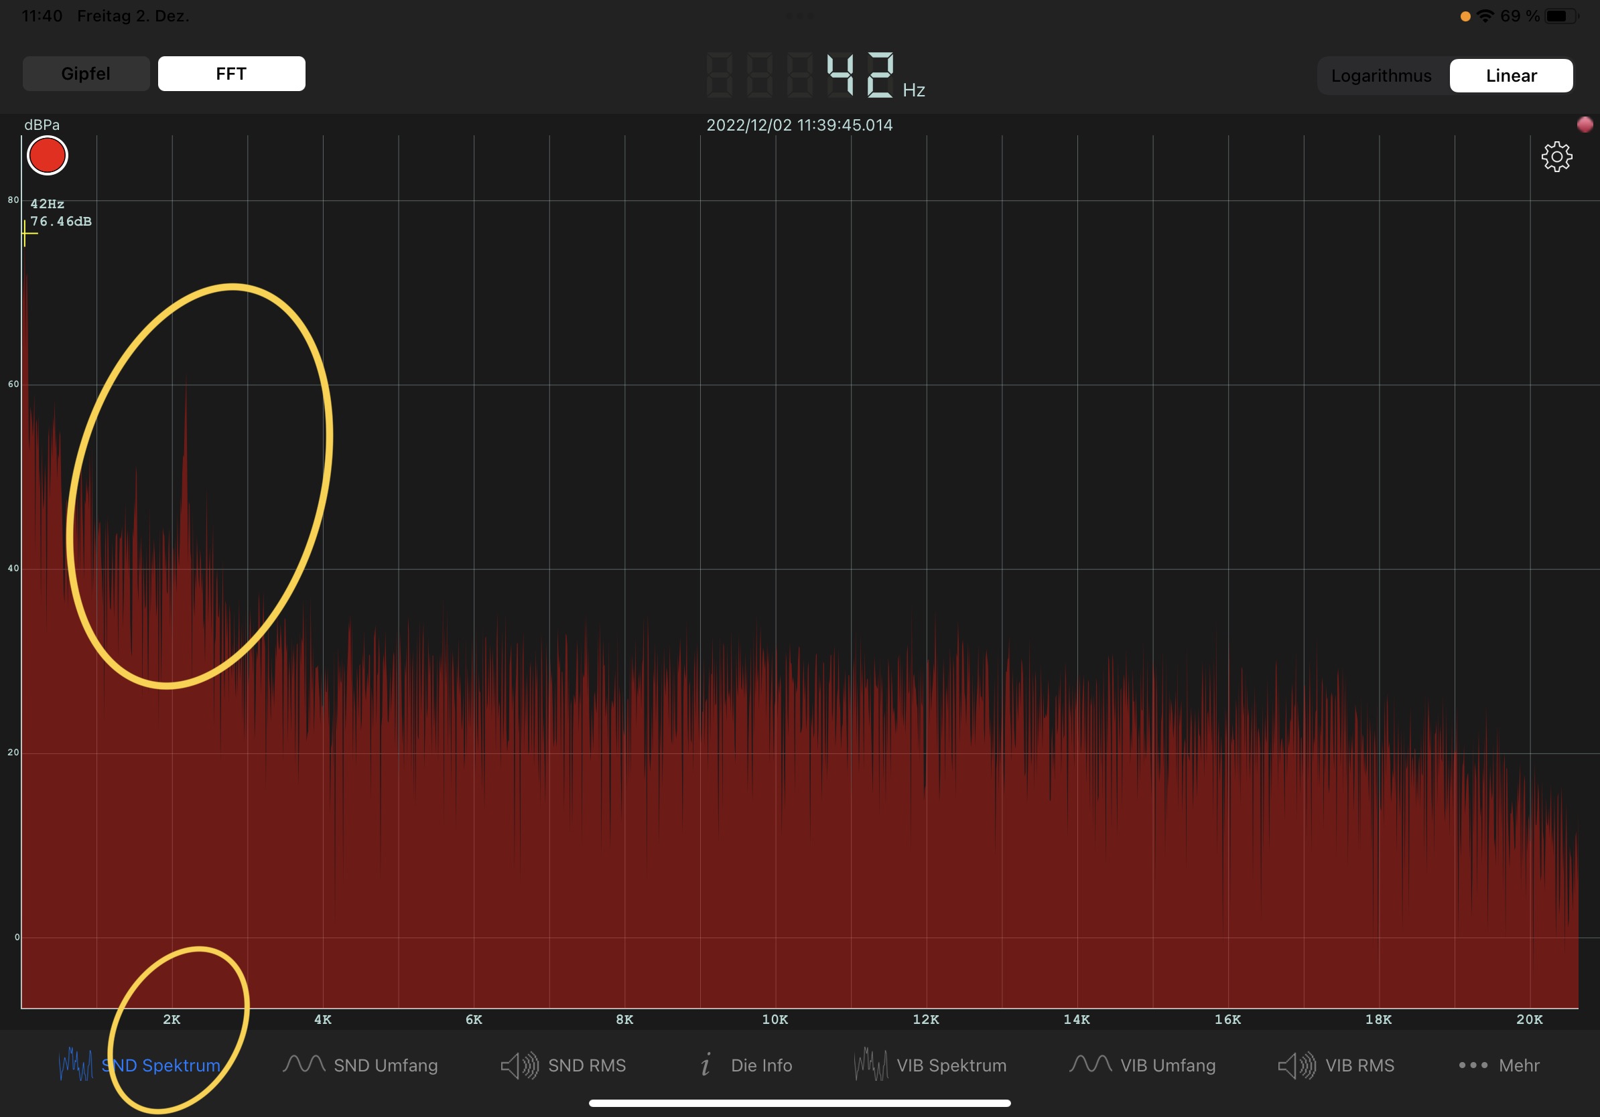Open settings via the gear icon
1600x1117 pixels.
click(1556, 157)
